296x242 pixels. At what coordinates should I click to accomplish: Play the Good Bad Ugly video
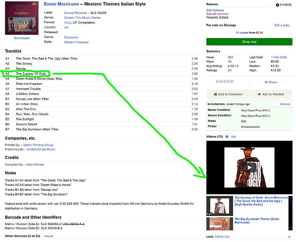tap(249, 167)
